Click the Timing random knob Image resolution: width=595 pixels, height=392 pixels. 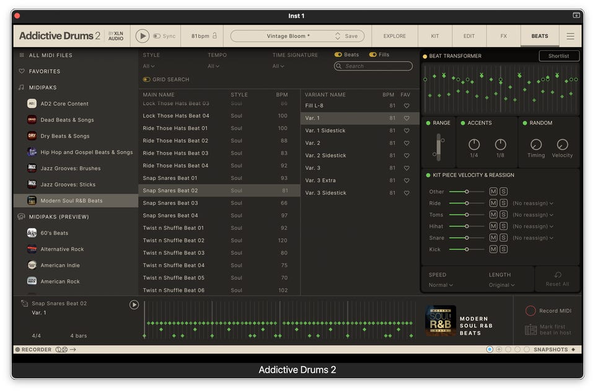[x=535, y=144]
